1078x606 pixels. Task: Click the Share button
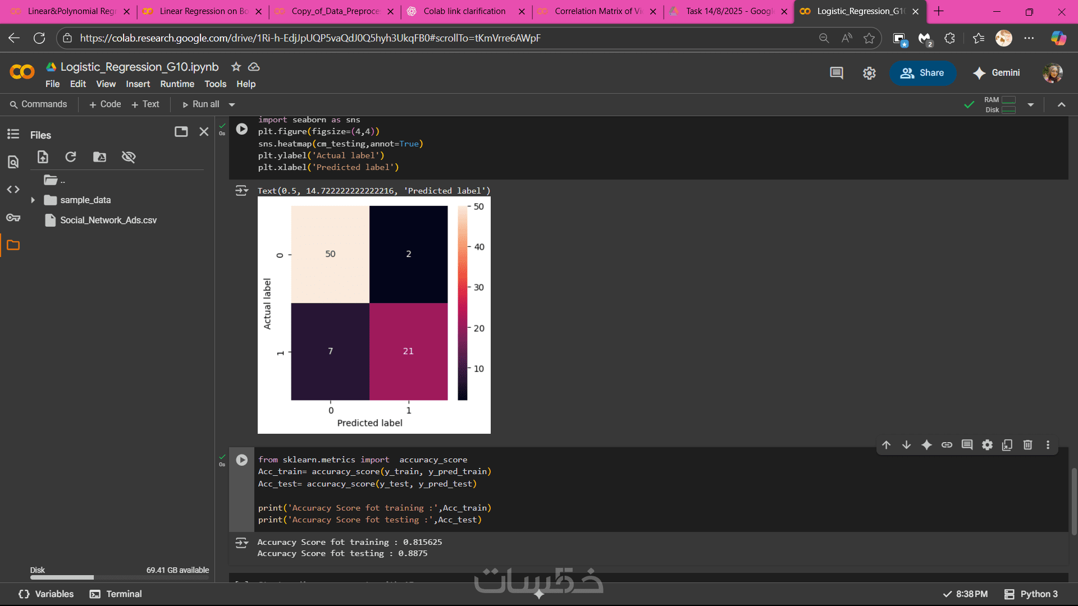coord(922,73)
